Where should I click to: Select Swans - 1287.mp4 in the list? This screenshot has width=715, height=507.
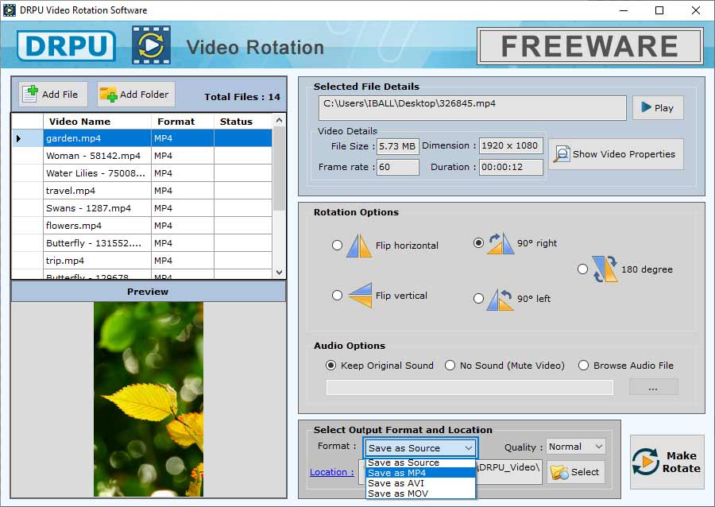(x=142, y=208)
